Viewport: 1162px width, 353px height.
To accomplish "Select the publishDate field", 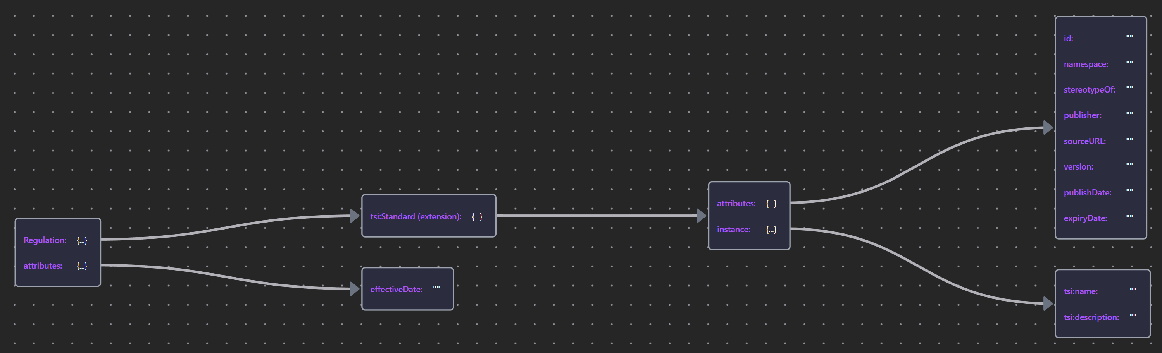I will [1088, 193].
